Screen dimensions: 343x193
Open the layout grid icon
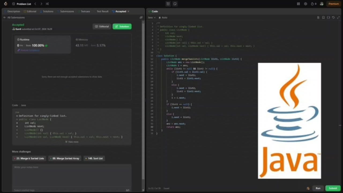click(x=298, y=4)
